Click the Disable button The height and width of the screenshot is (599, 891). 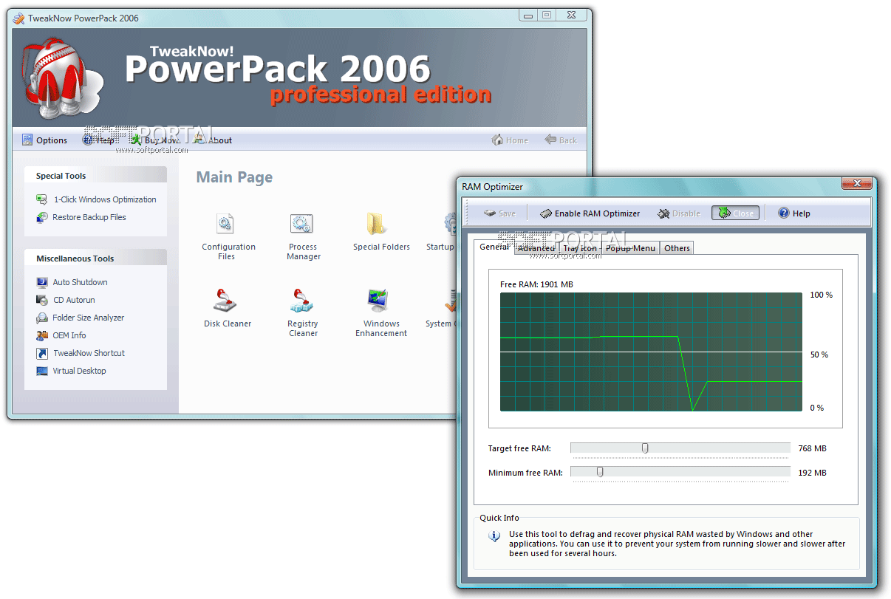(678, 213)
